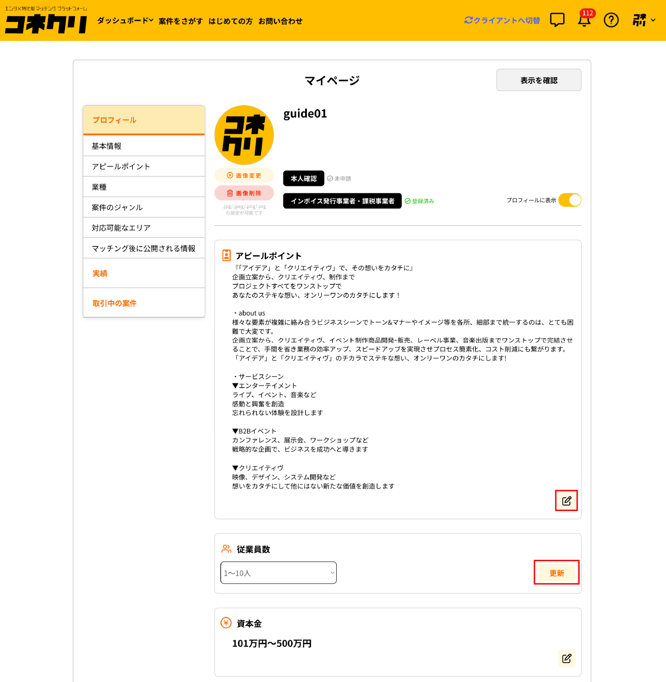Open the 従業員数 dropdown showing 1〜10人

click(278, 573)
